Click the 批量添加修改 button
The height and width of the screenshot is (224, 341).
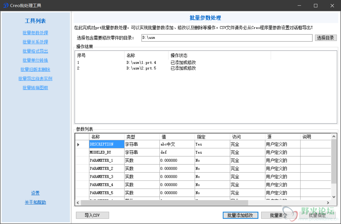click(240, 215)
